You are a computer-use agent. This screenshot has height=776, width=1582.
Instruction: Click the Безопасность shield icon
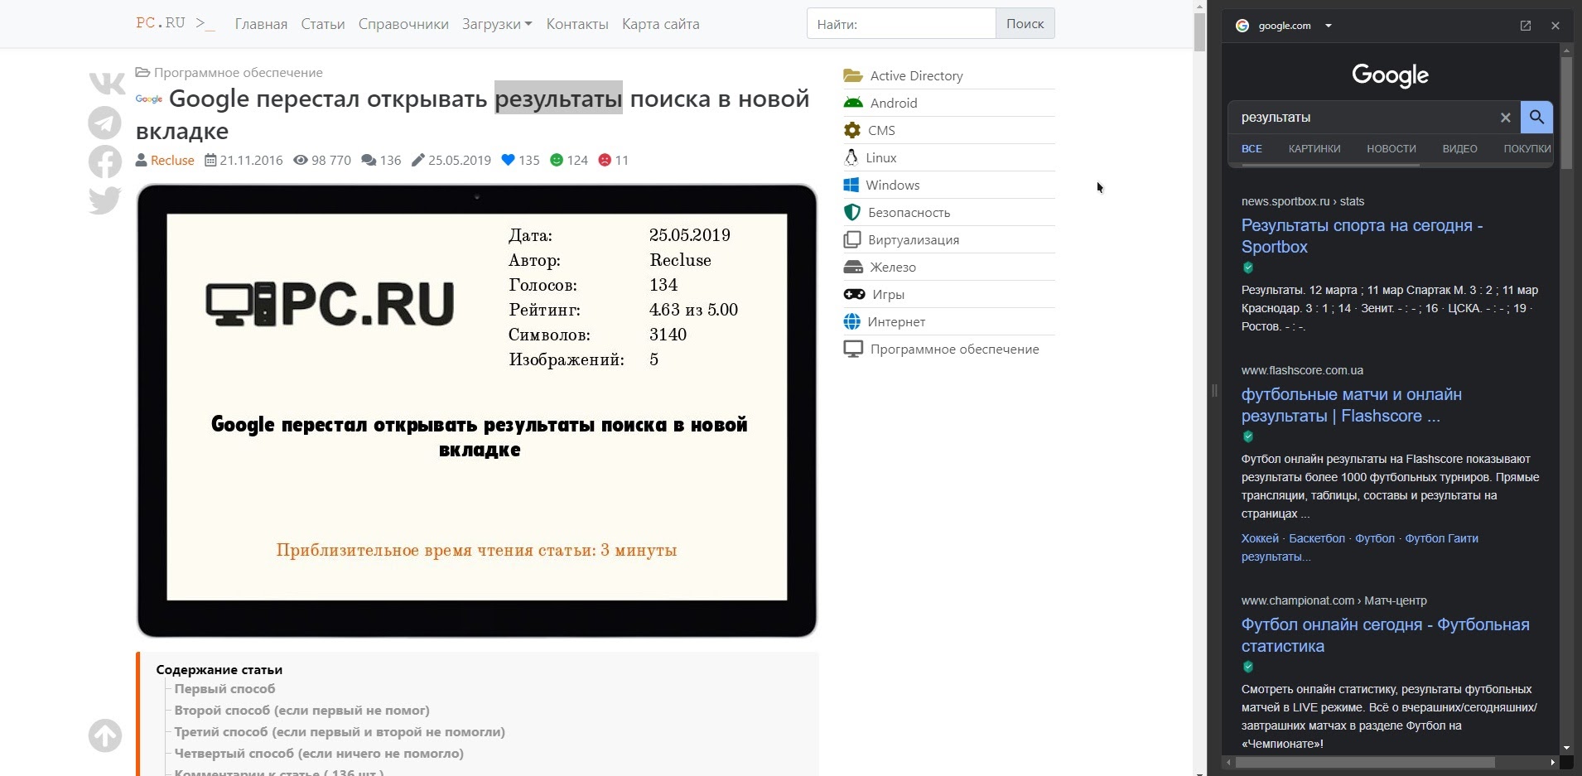(x=852, y=212)
